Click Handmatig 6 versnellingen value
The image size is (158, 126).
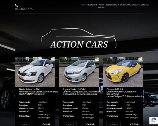tap(88, 116)
